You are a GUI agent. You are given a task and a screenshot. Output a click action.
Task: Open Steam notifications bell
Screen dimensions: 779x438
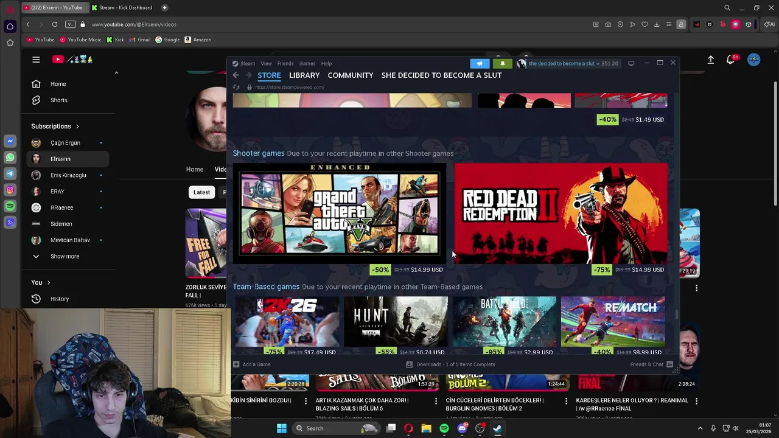click(x=502, y=63)
